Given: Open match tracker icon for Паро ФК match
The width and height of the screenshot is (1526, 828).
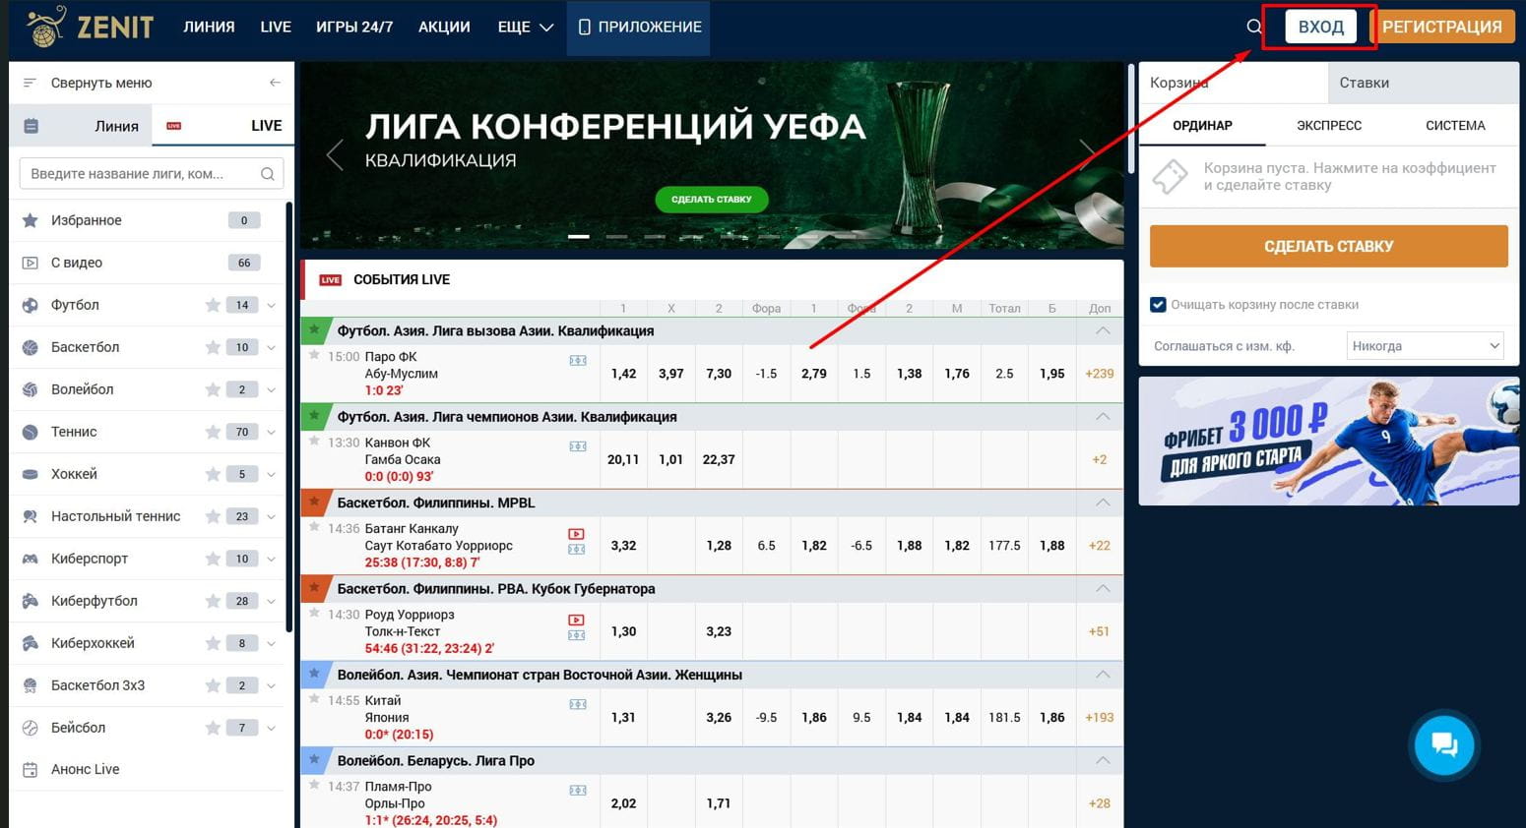Looking at the screenshot, I should click(x=578, y=361).
